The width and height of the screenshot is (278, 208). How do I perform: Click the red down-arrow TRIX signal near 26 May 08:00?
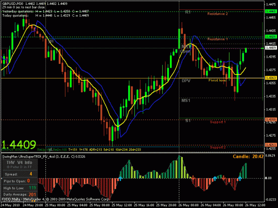pyautogui.click(x=224, y=178)
